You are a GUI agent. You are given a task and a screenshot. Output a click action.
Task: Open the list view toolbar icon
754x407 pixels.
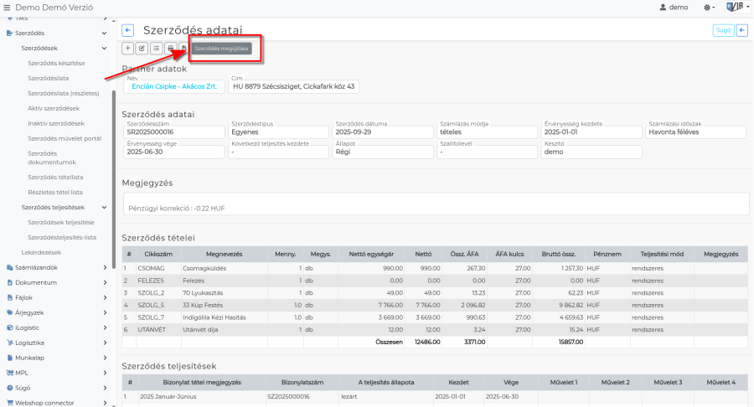point(157,49)
